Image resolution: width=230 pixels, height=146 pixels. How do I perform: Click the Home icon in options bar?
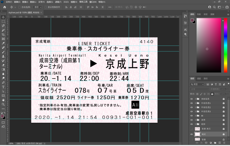(5, 7)
